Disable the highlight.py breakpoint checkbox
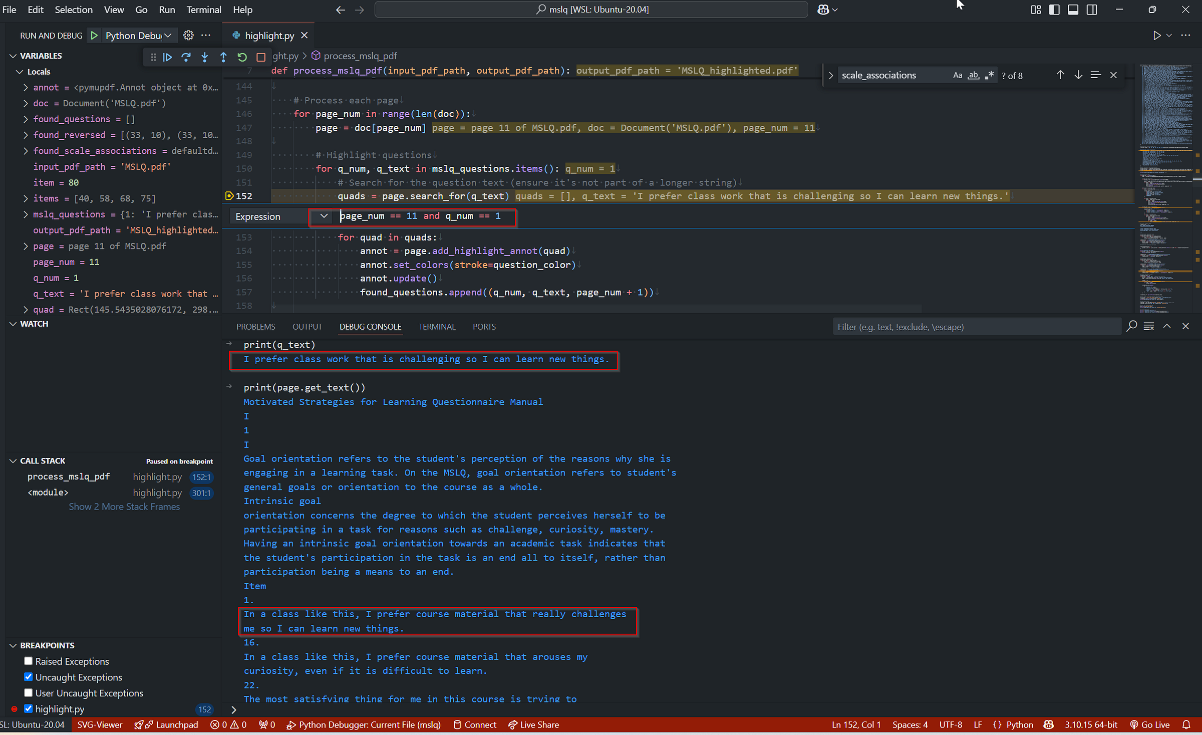This screenshot has height=735, width=1202. point(29,709)
